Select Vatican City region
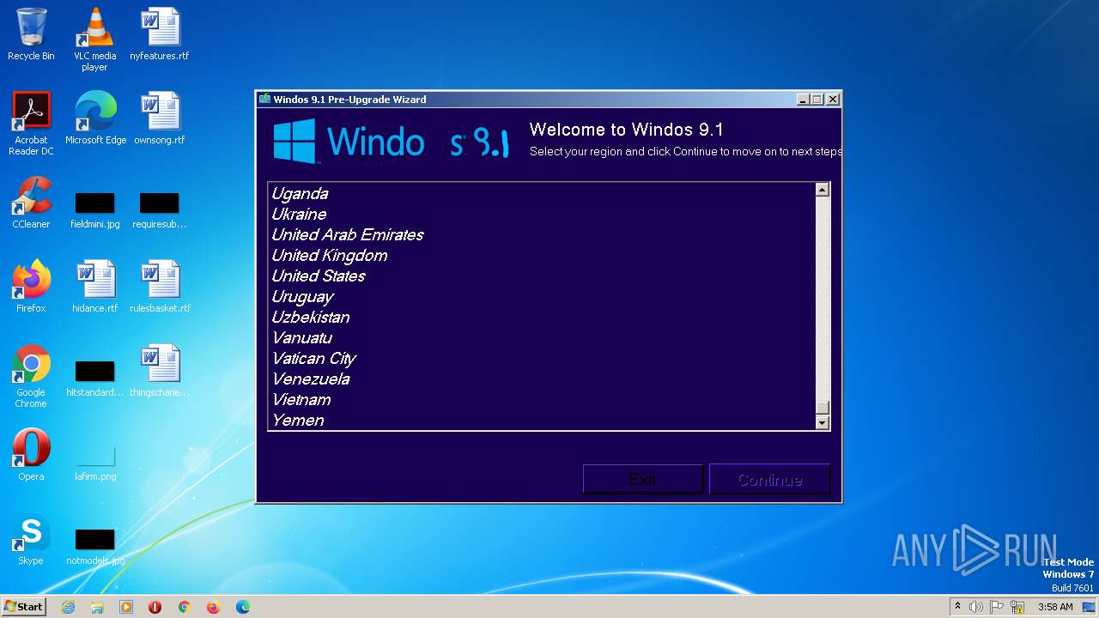Image resolution: width=1099 pixels, height=618 pixels. pos(541,359)
